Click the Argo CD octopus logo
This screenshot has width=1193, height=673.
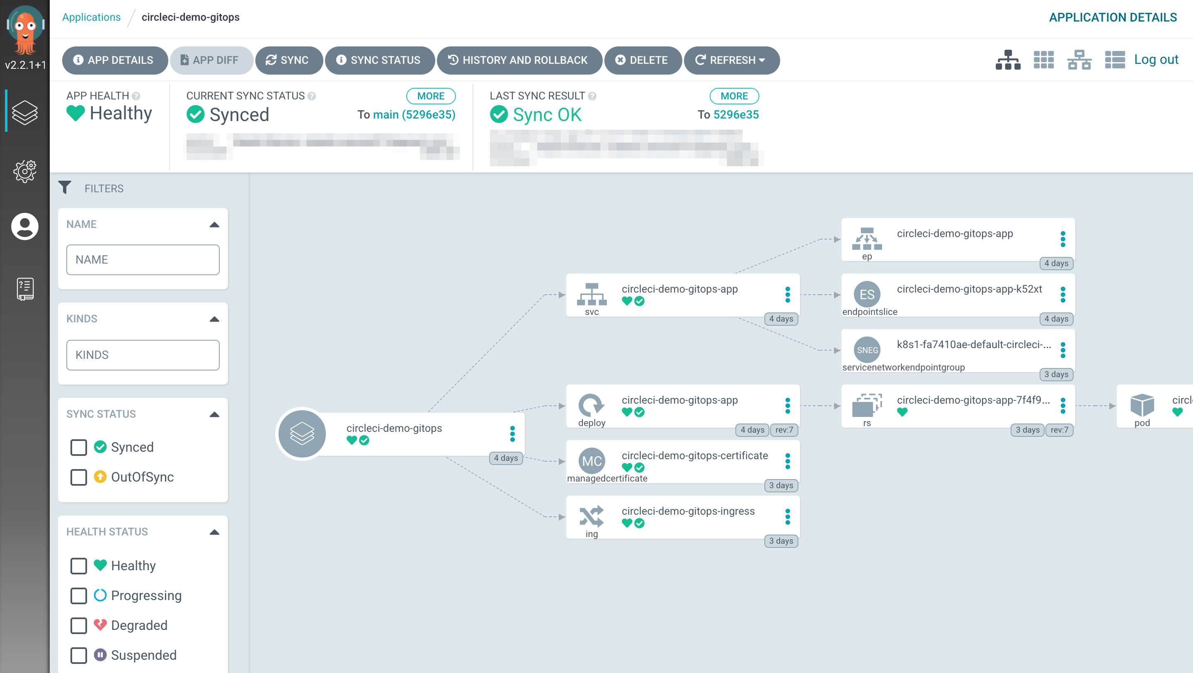tap(25, 30)
